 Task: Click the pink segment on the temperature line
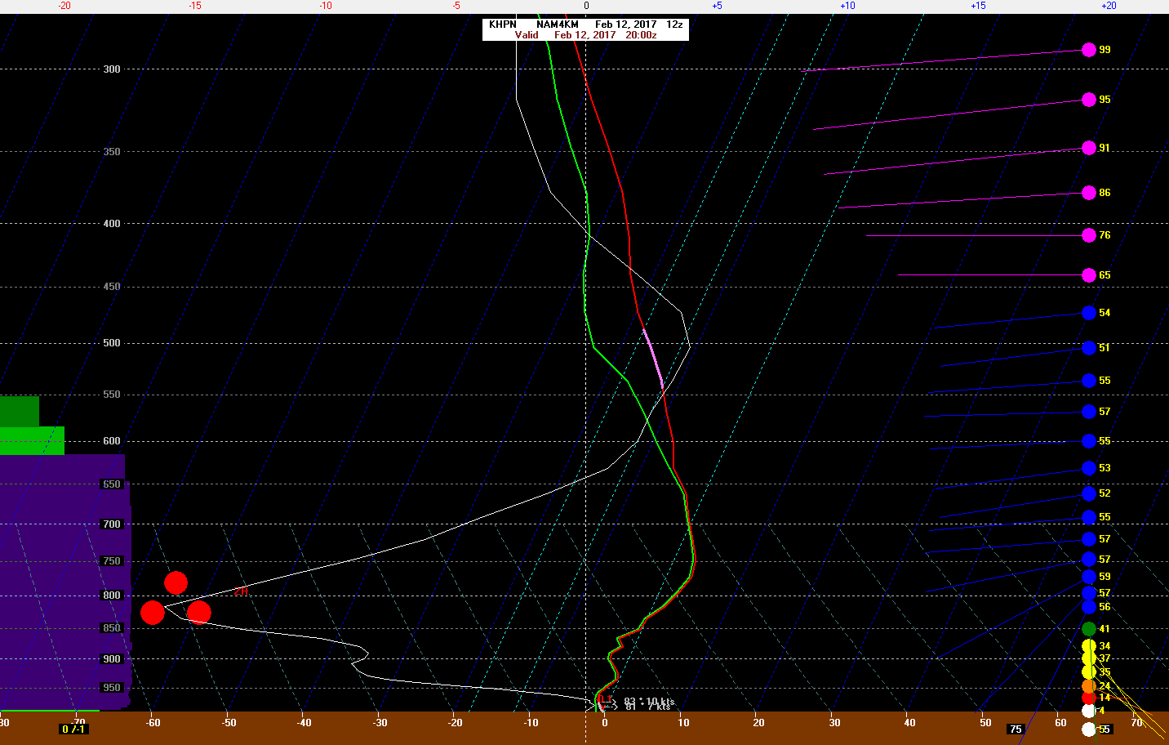653,355
